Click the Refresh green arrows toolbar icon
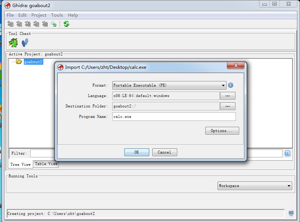Viewport: 300px width, 222px height. point(66,24)
